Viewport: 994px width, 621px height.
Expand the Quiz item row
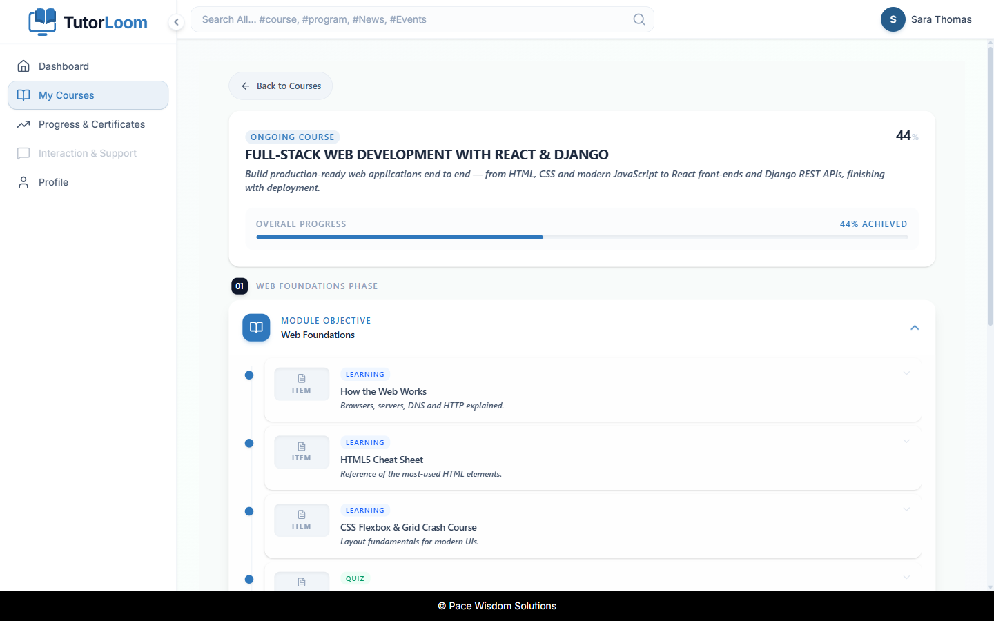click(x=906, y=578)
